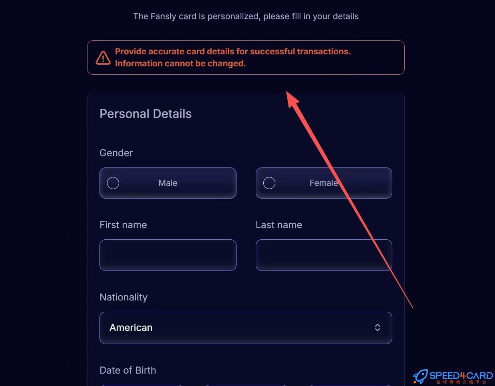495x386 pixels.
Task: Open the Nationality dropdown showing American
Action: (x=245, y=328)
